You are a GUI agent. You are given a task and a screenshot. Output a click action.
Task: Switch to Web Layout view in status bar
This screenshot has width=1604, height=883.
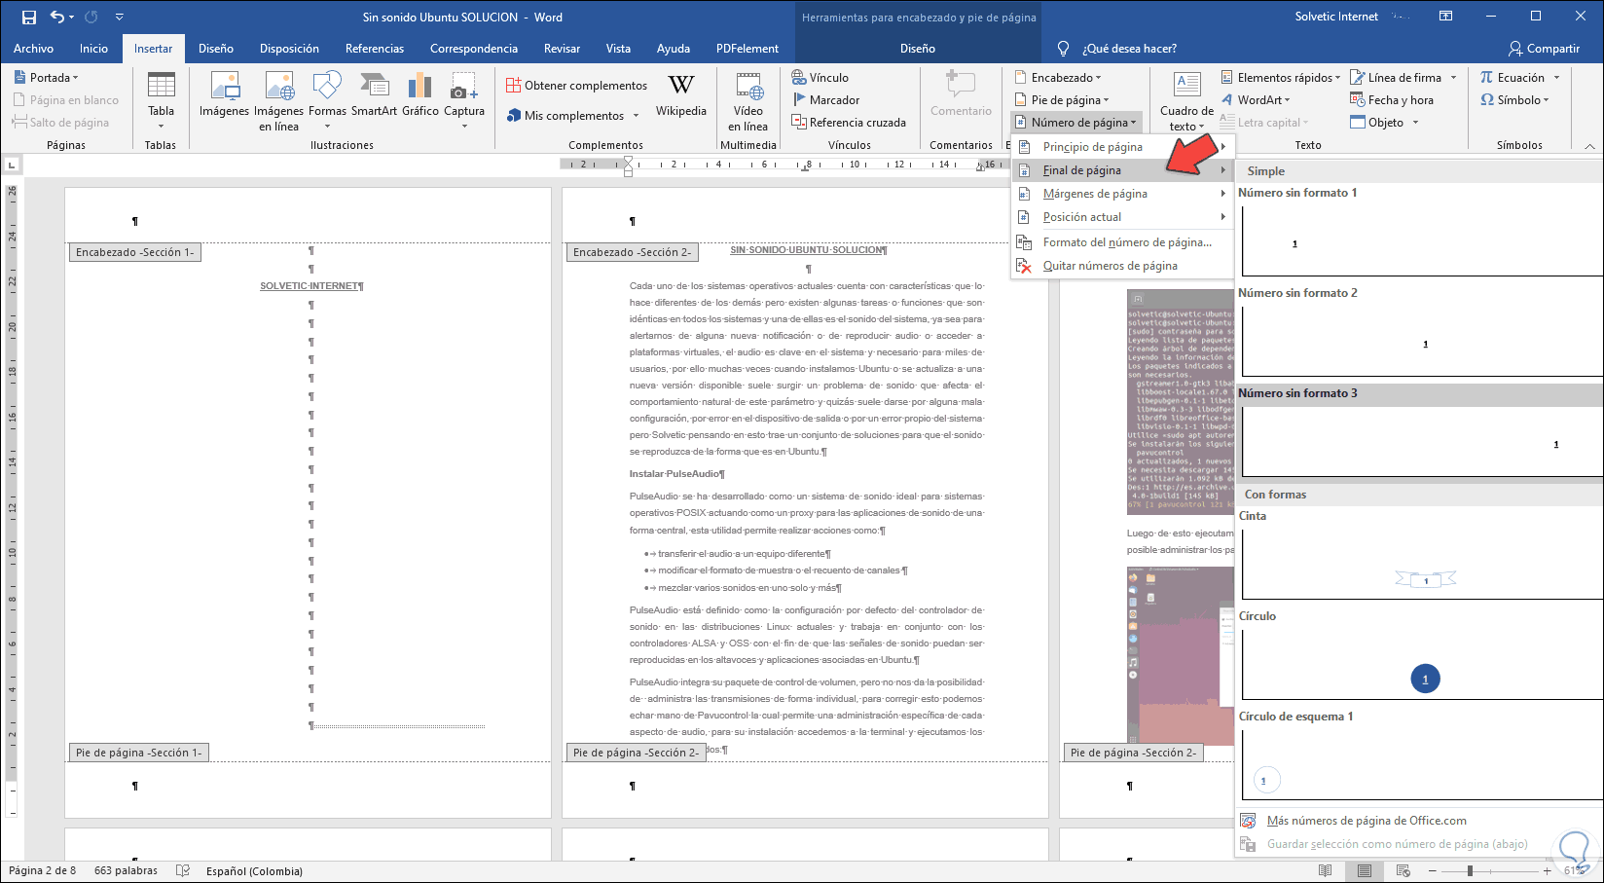[x=1403, y=870]
